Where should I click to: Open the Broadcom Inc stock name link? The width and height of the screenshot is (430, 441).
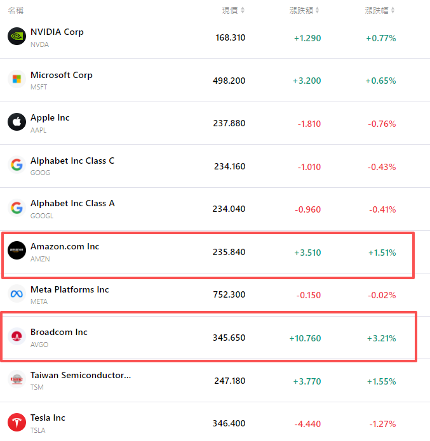point(59,332)
